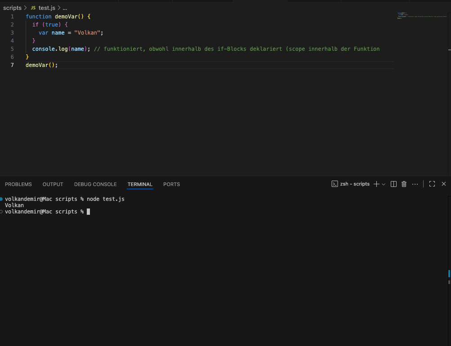The width and height of the screenshot is (451, 346).
Task: Switch to the OUTPUT tab
Action: coord(53,185)
